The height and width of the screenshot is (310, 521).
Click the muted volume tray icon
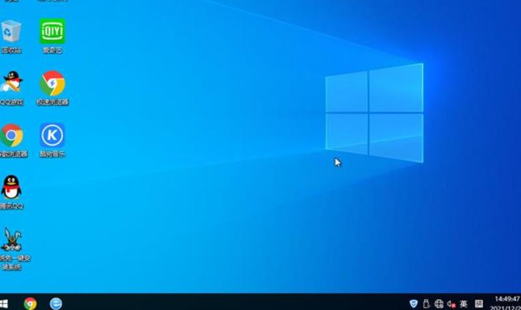pyautogui.click(x=451, y=303)
